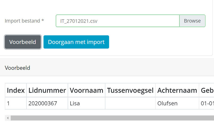This screenshot has height=126, width=214.
Task: Select member number 202000367 cell
Action: tap(47, 103)
